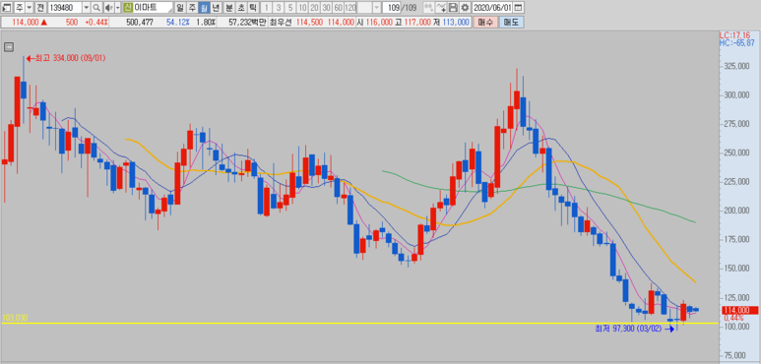Choose interval 30 button

[326, 7]
